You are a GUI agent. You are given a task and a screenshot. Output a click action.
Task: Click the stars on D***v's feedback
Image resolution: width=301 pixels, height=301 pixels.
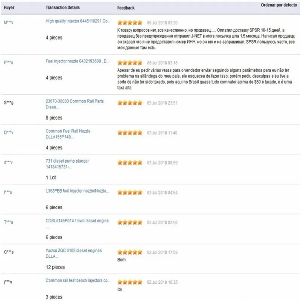130,132
